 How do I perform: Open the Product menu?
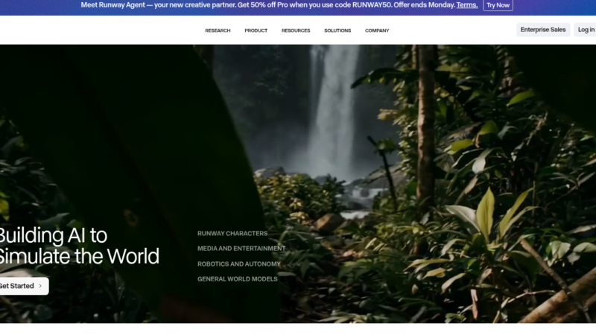point(256,31)
